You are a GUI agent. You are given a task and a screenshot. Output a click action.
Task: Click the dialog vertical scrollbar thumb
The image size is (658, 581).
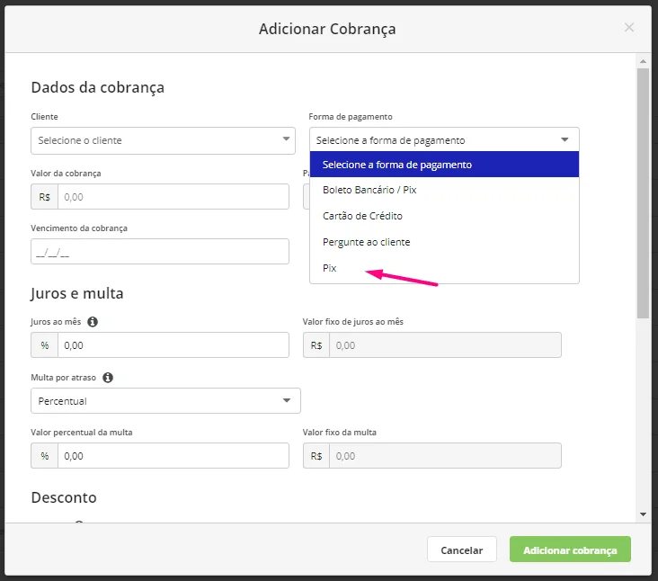pos(643,193)
